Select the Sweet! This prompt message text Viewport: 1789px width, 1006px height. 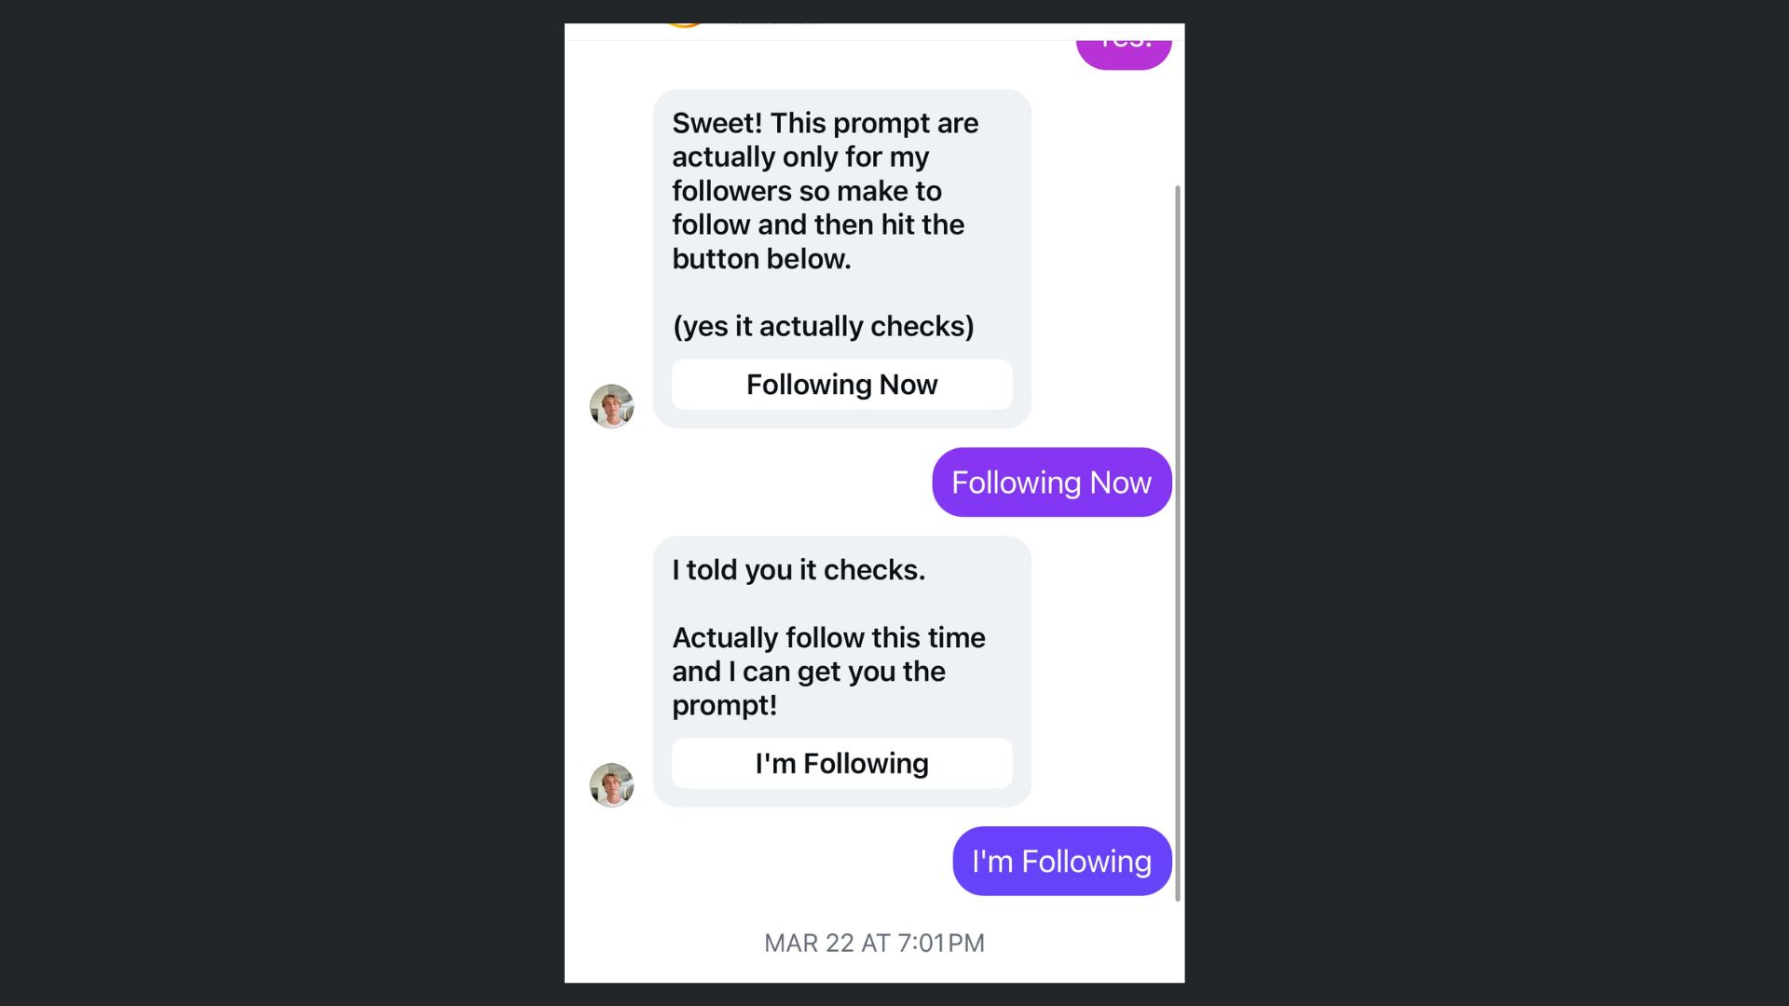(826, 191)
